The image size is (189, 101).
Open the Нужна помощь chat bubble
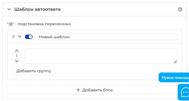pyautogui.click(x=174, y=77)
